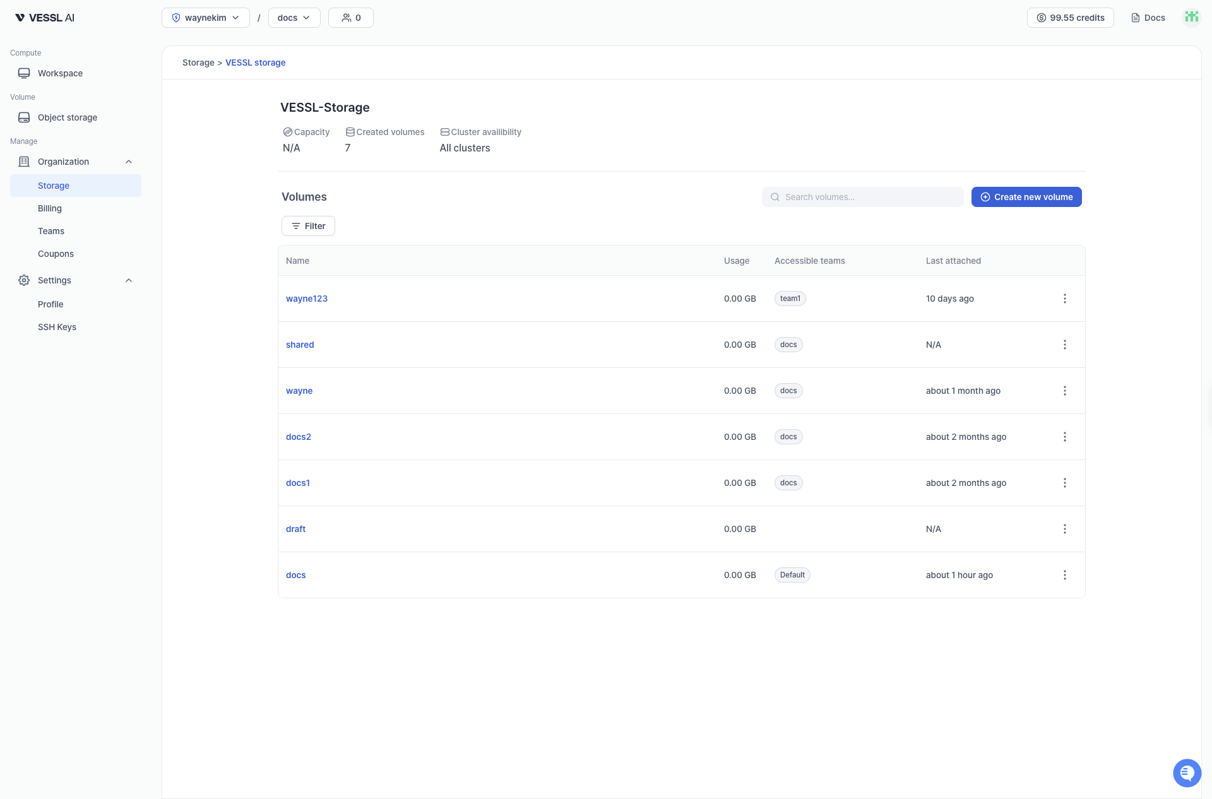Open the waynekim organization dropdown

(206, 18)
